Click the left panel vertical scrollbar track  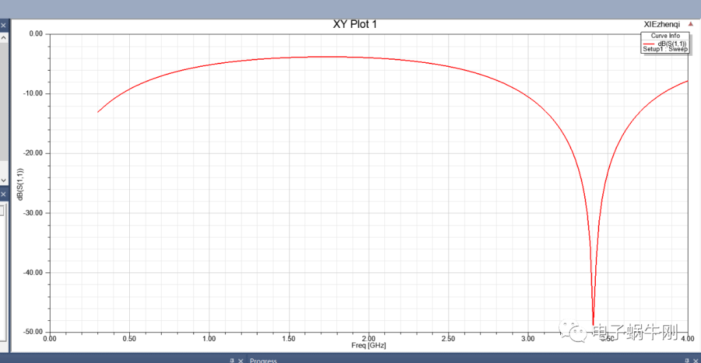click(x=3, y=104)
